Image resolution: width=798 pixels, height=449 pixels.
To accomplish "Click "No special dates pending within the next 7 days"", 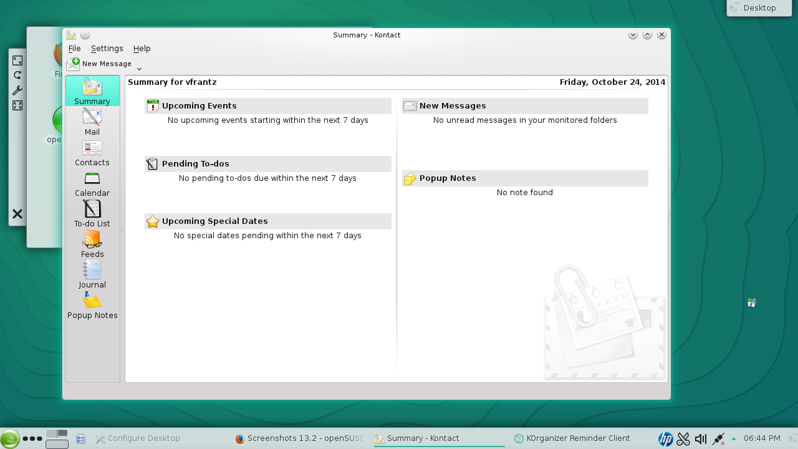I will click(267, 236).
